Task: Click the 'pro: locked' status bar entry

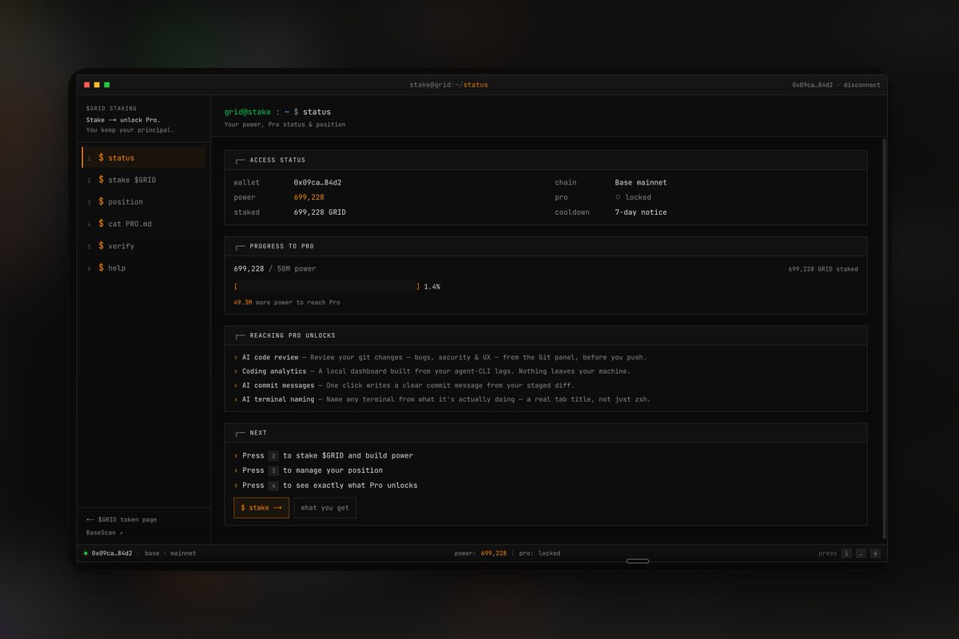Action: tap(539, 553)
